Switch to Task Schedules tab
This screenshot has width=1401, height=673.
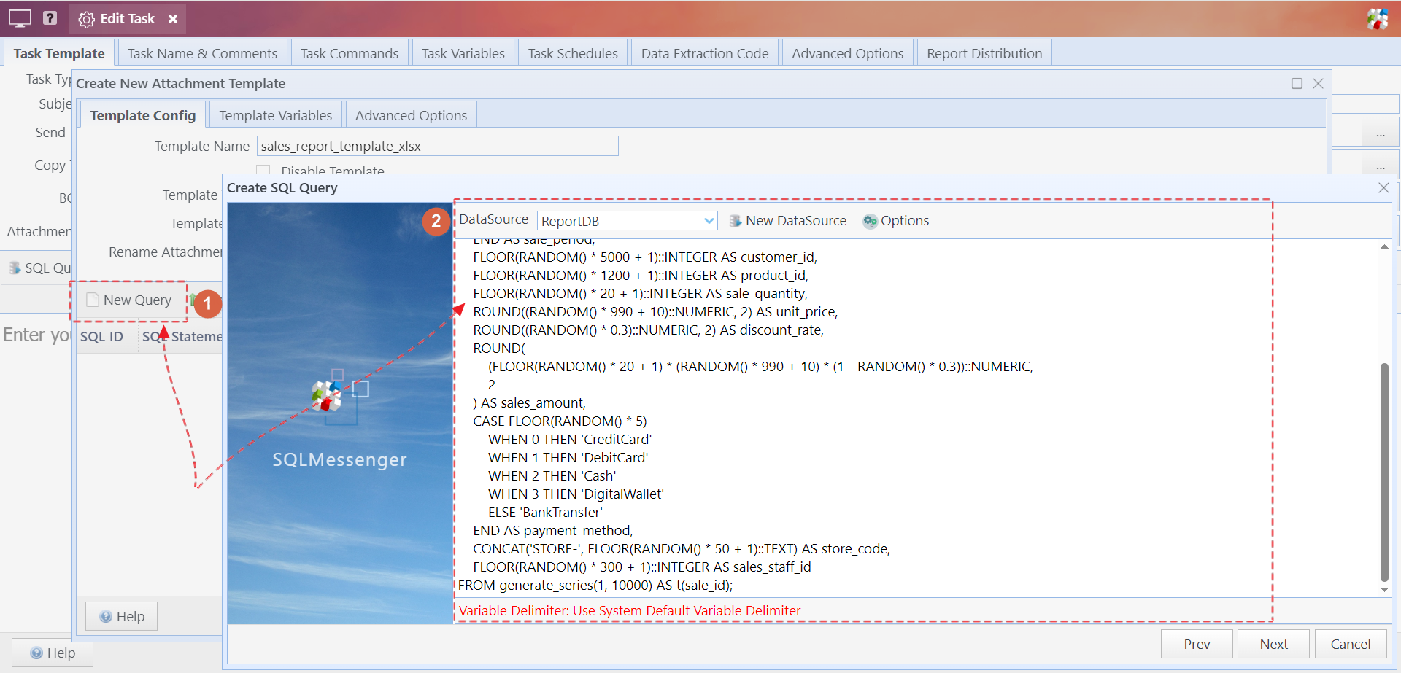click(x=573, y=53)
